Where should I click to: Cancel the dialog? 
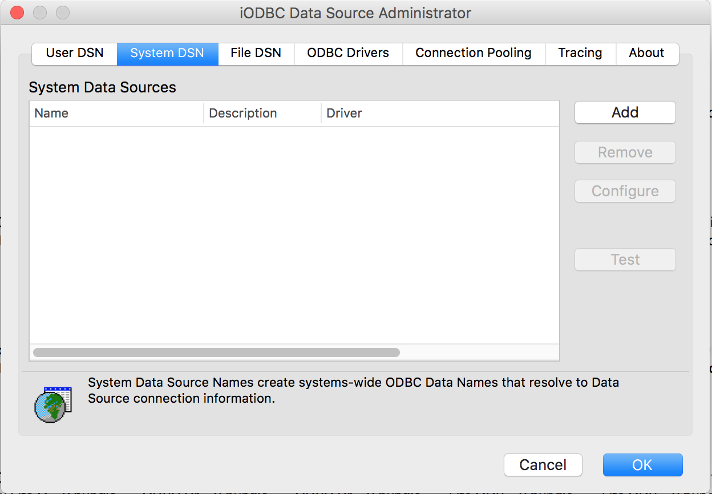[x=543, y=465]
